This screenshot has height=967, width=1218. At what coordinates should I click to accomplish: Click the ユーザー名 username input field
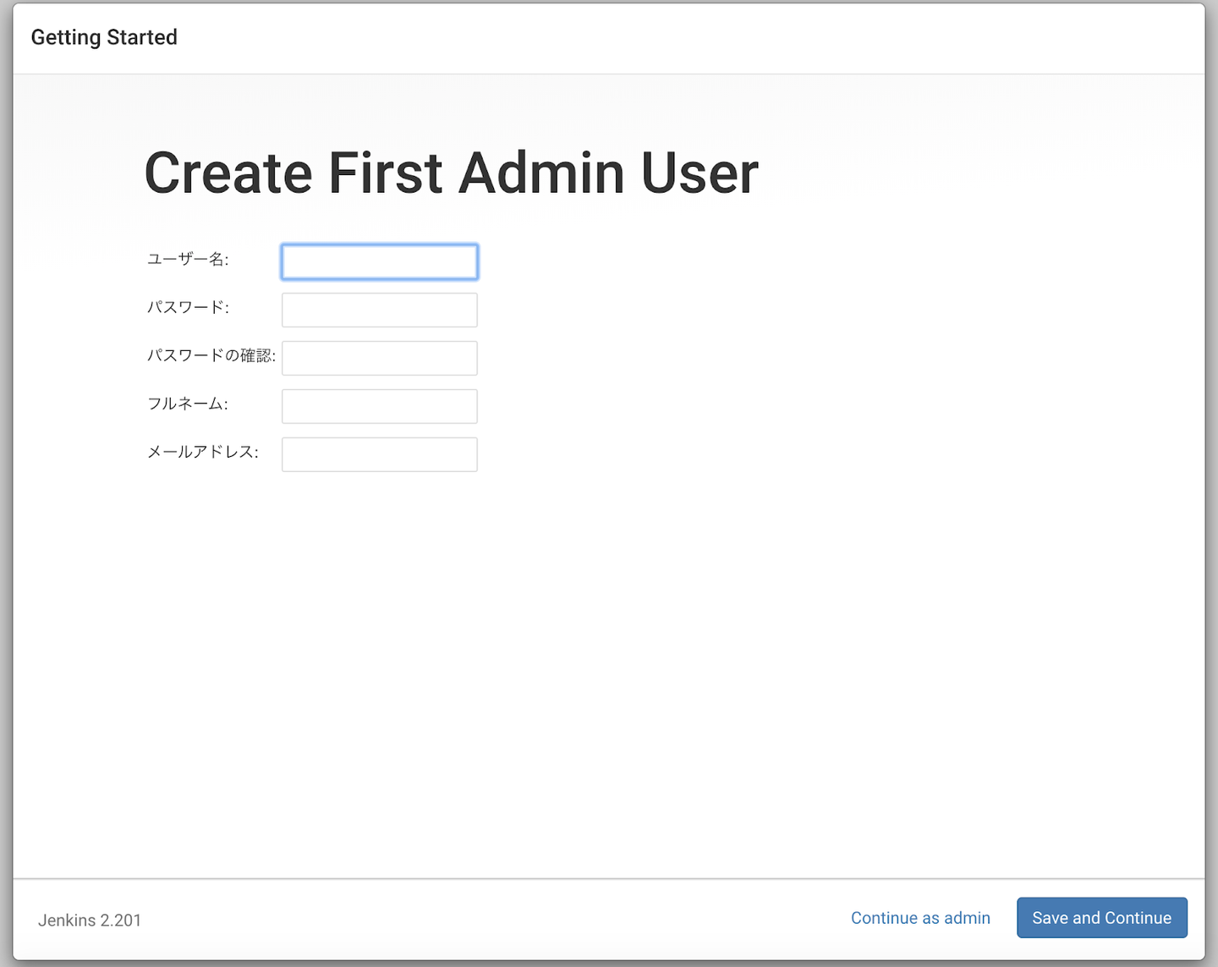[x=379, y=261]
